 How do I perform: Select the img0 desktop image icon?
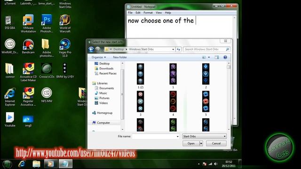pyautogui.click(x=28, y=121)
